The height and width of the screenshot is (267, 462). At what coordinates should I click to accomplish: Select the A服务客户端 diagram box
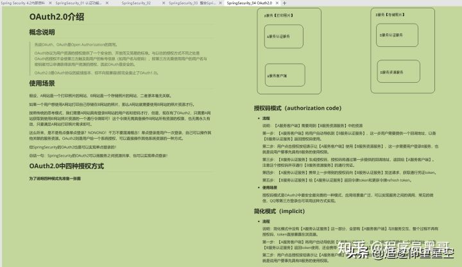click(285, 75)
